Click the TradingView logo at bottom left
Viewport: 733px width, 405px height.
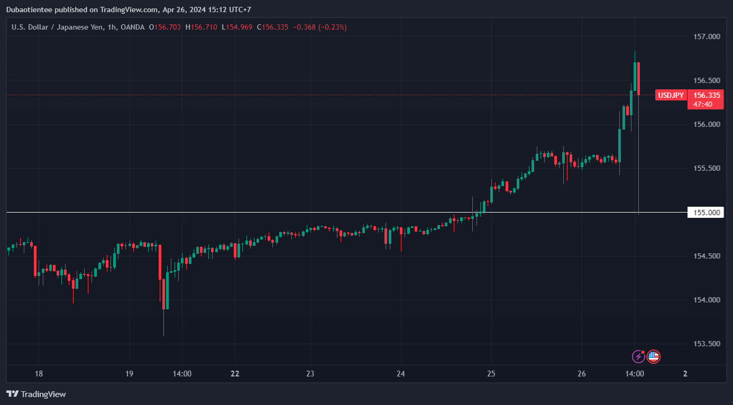(36, 394)
